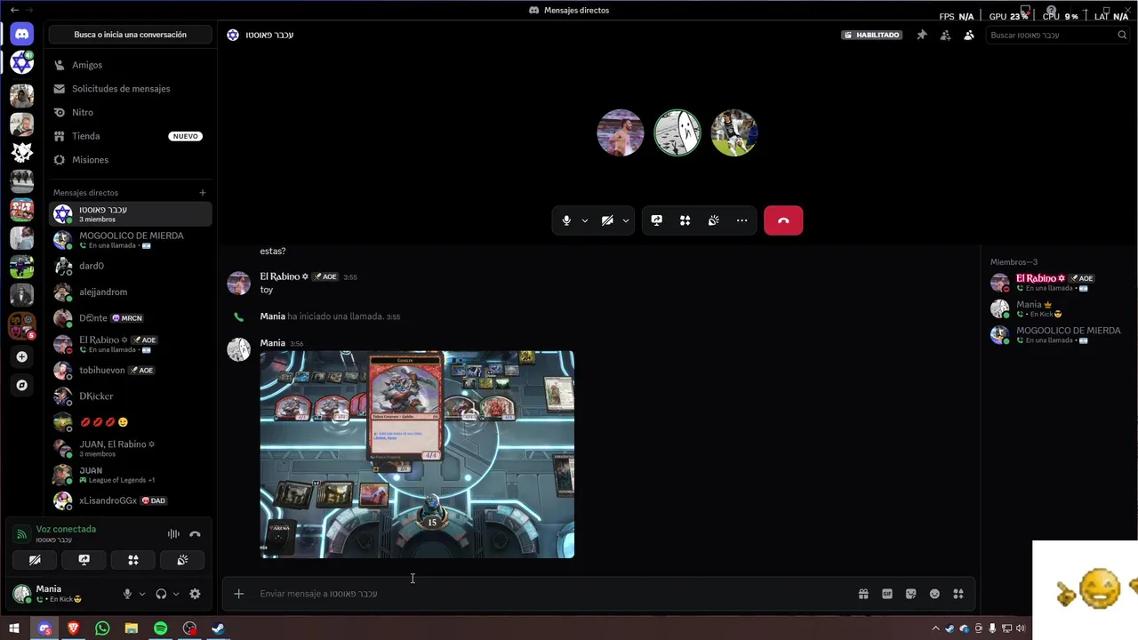Viewport: 1138px width, 640px height.
Task: Open DM with DKicker
Action: (130, 396)
